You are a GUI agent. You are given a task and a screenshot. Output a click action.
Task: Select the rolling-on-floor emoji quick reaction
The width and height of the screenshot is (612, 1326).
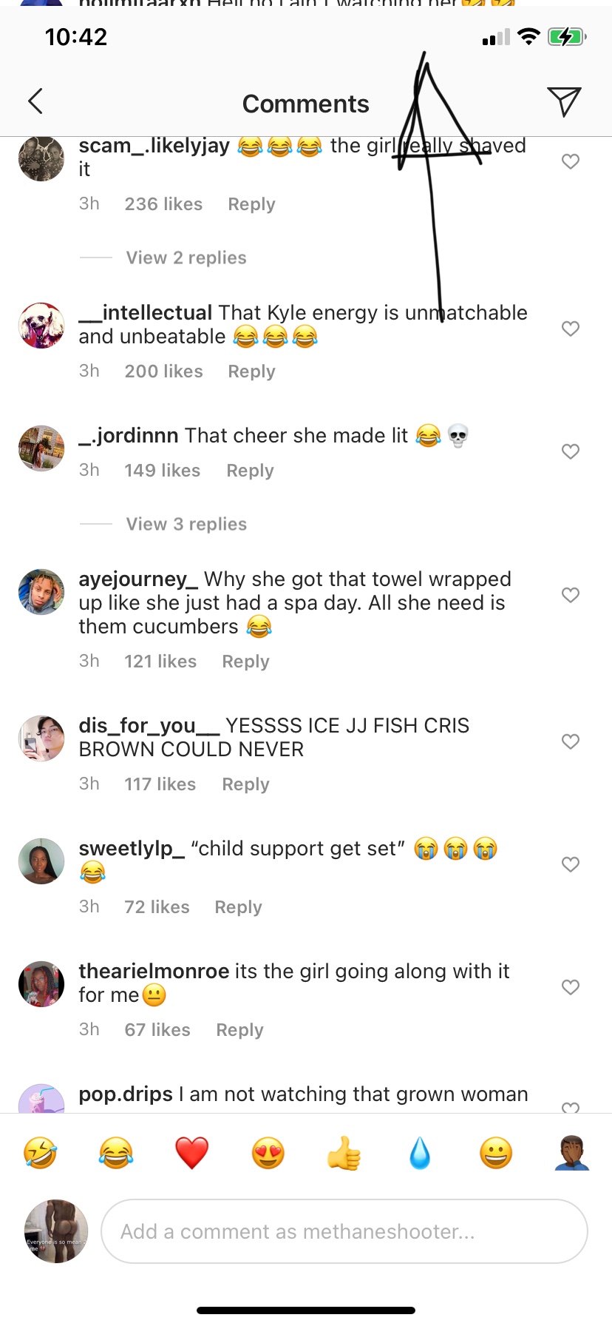coord(41,1151)
